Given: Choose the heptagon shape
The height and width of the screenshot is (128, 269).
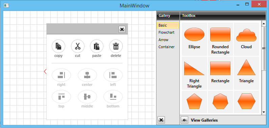Looking at the screenshot, I should click(x=220, y=102).
